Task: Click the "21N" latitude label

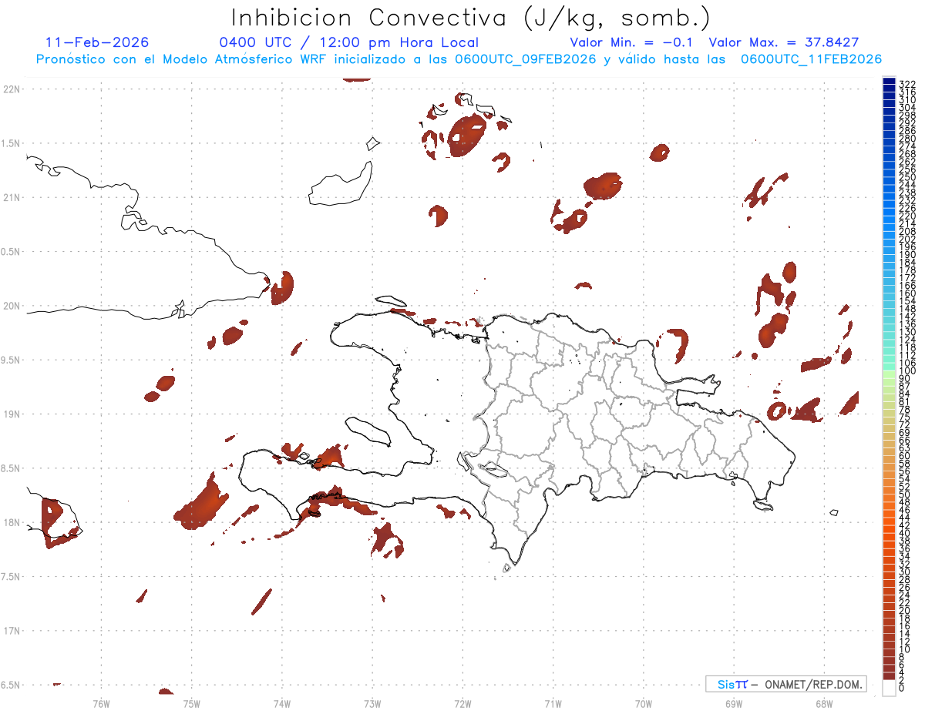Action: [12, 197]
